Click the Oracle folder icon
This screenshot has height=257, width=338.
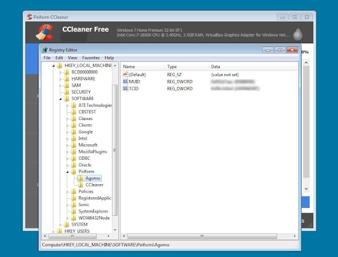(x=74, y=165)
